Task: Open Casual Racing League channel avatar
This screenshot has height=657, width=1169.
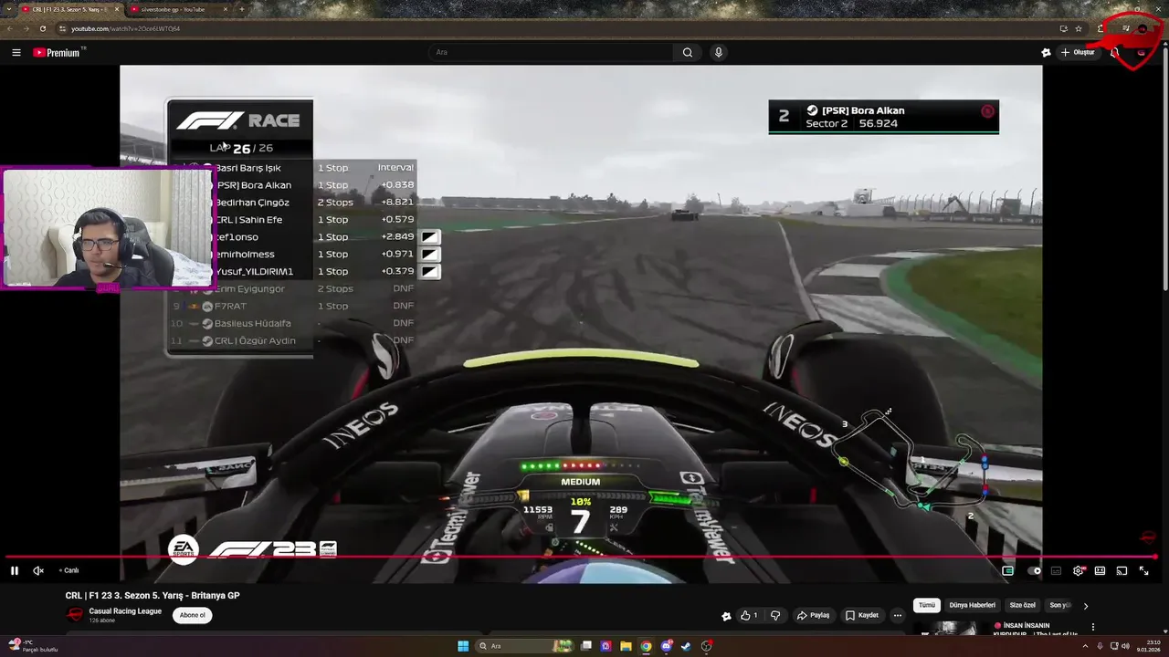Action: 75,615
